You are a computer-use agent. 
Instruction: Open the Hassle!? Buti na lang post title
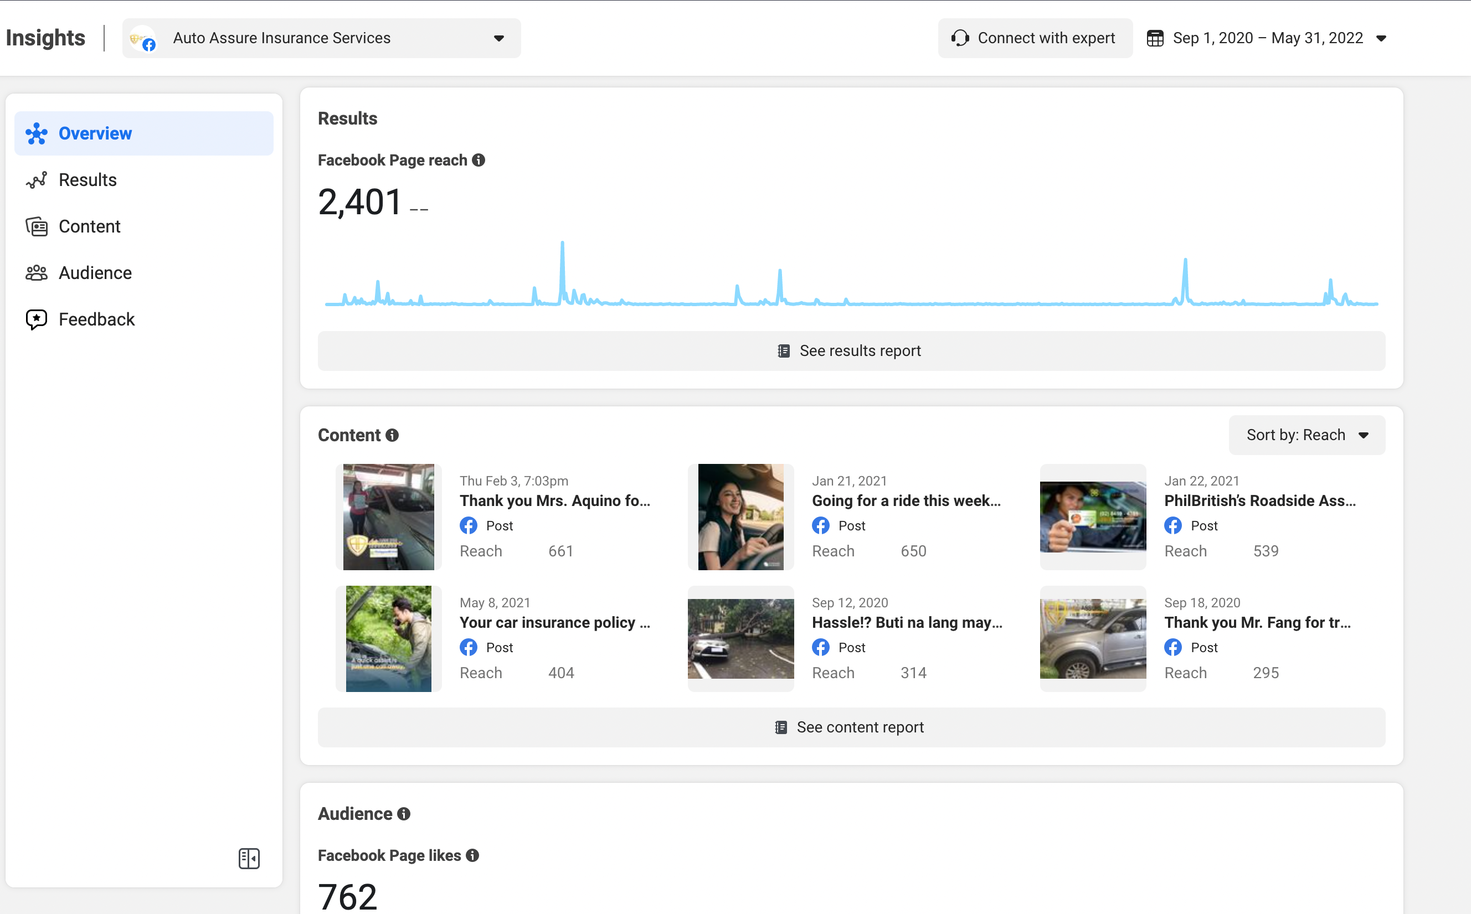pos(906,623)
